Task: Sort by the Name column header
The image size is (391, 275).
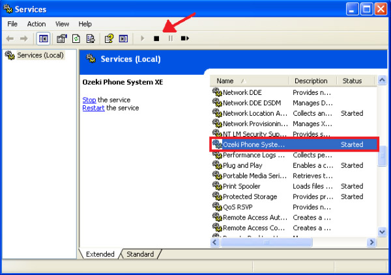Action: click(x=250, y=81)
